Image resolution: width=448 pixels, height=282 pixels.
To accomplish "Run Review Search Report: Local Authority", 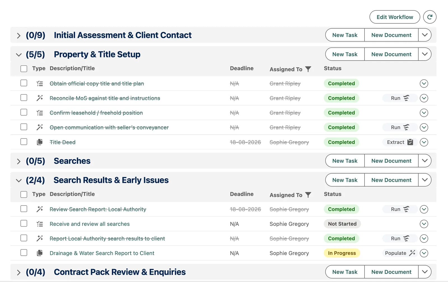I will pyautogui.click(x=400, y=209).
